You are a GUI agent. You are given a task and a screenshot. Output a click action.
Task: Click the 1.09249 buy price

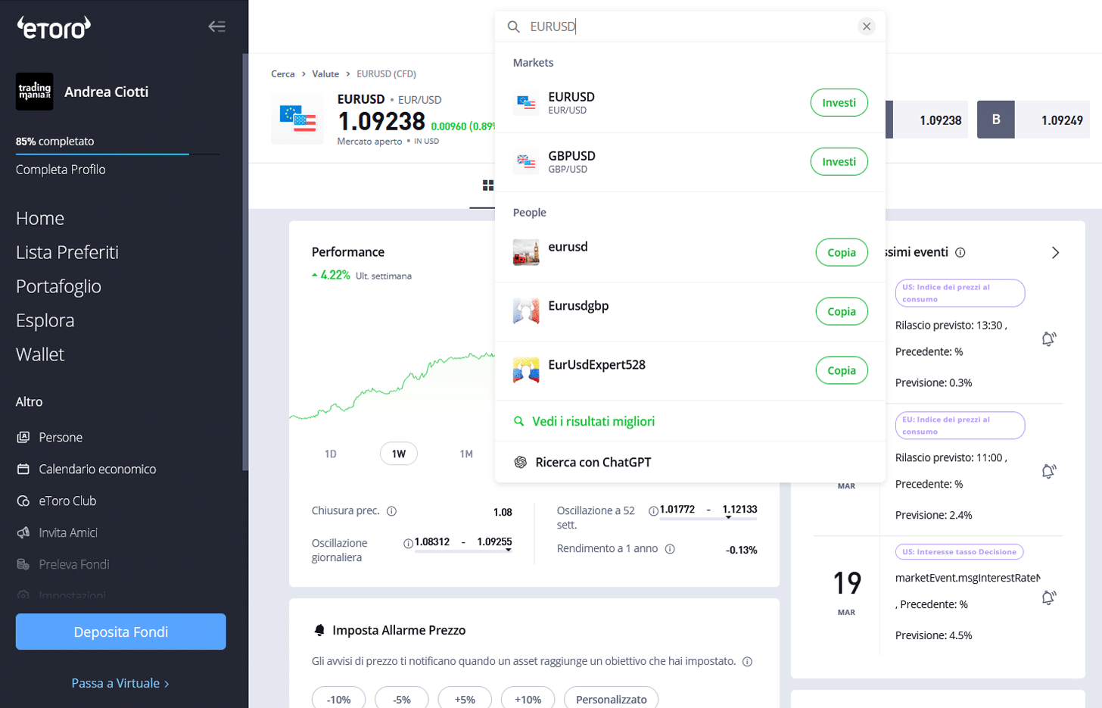[x=1062, y=120]
